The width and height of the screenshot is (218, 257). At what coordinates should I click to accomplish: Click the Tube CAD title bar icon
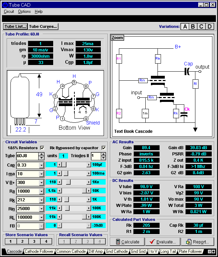tap(6, 5)
